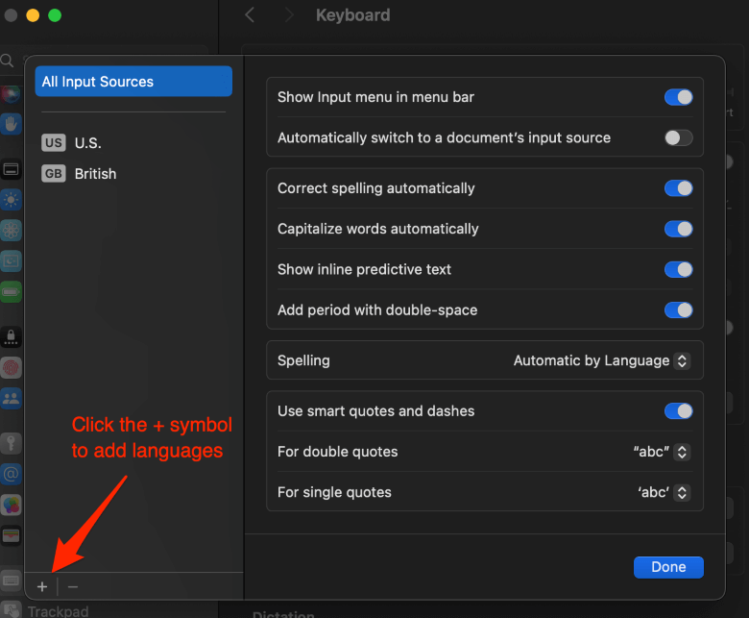
Task: Click the US flag badge icon
Action: [x=54, y=143]
